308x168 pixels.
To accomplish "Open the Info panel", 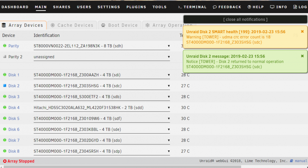I will tap(278, 7).
